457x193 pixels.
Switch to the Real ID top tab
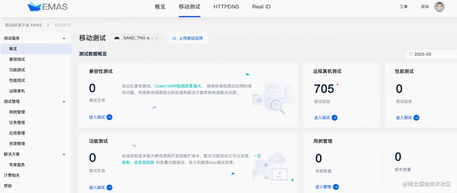tap(261, 7)
